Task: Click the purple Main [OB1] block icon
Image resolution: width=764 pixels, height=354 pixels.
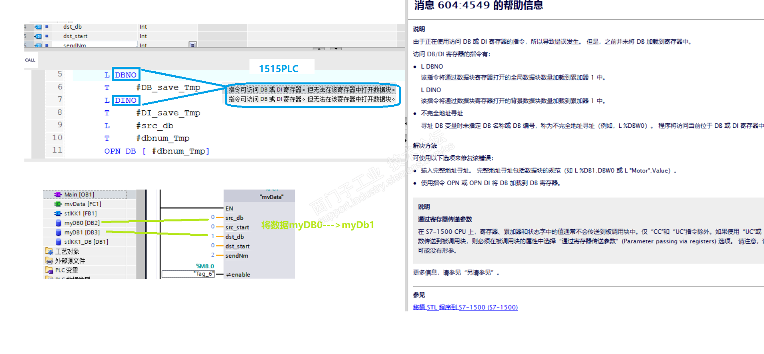Action: 58,194
